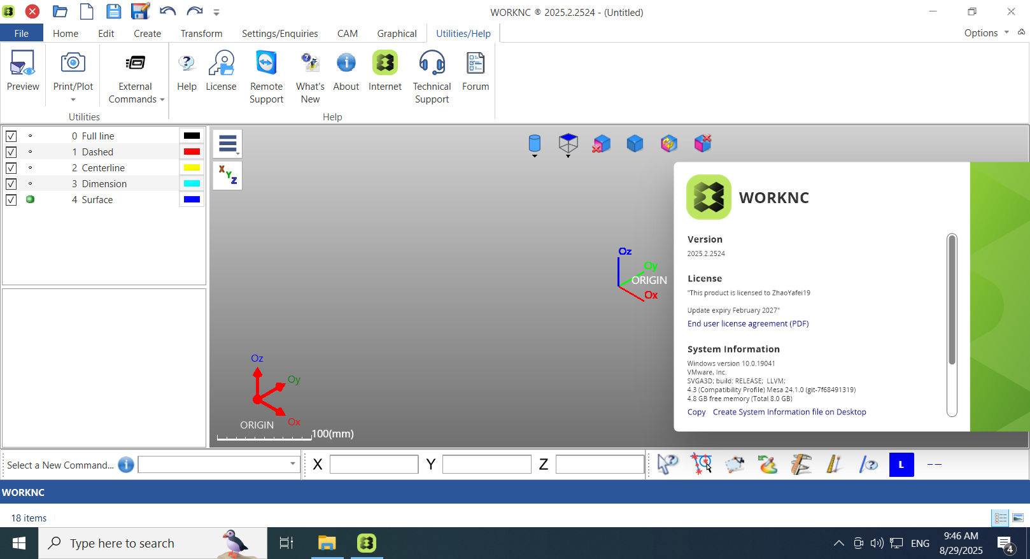The height and width of the screenshot is (559, 1030).
Task: Open the File menu
Action: point(22,33)
